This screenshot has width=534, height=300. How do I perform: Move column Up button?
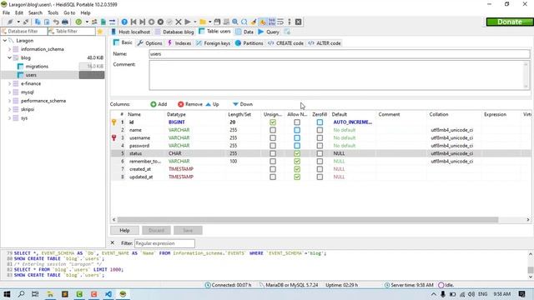pos(212,104)
